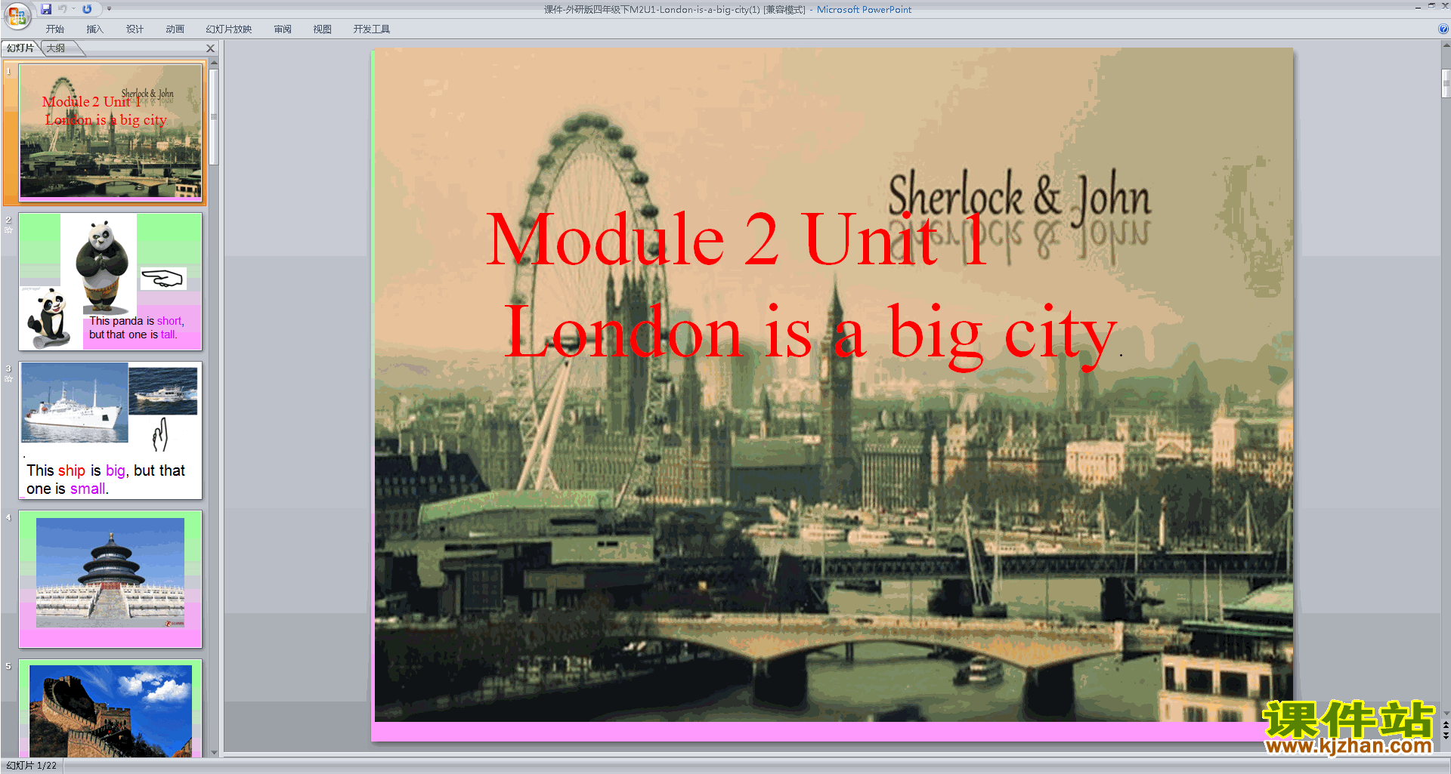Go to next slide with double-down arrow

pyautogui.click(x=1446, y=735)
